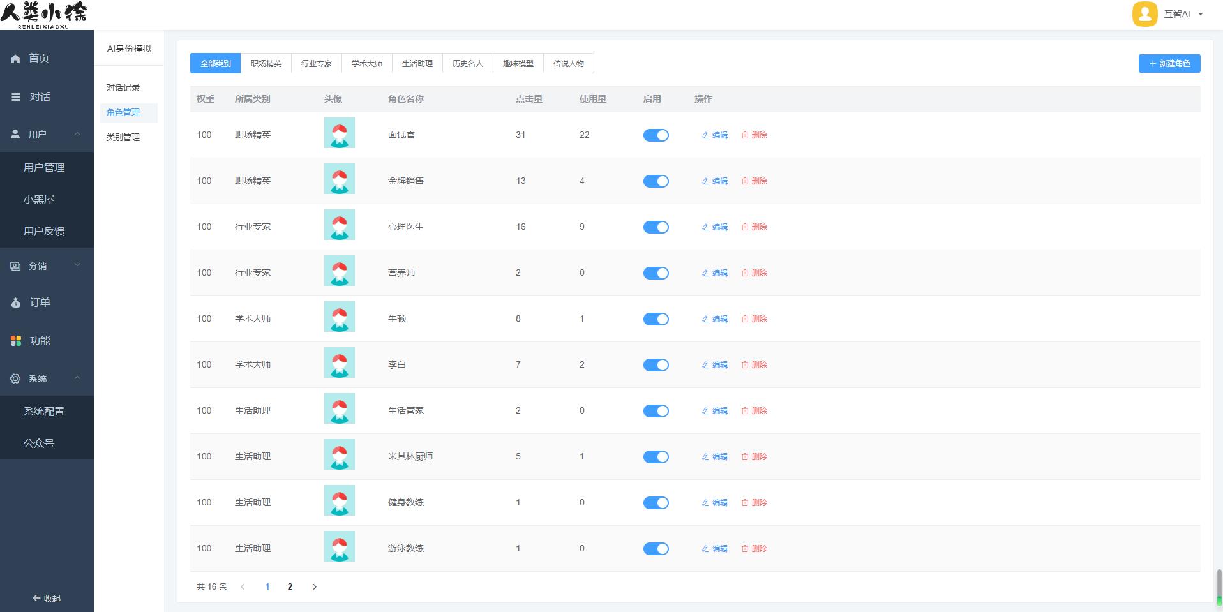This screenshot has width=1223, height=612.
Task: Click the 人类小徐 logo
Action: pyautogui.click(x=43, y=15)
